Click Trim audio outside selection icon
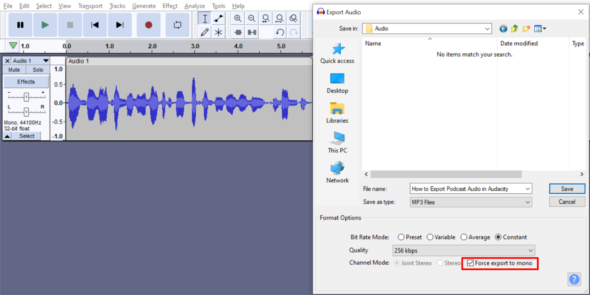This screenshot has width=590, height=295. pyautogui.click(x=239, y=32)
